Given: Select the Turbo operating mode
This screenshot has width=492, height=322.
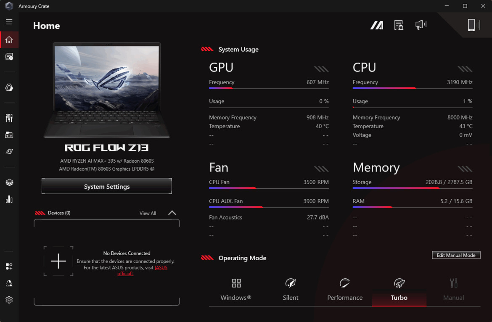Looking at the screenshot, I should click(x=399, y=290).
